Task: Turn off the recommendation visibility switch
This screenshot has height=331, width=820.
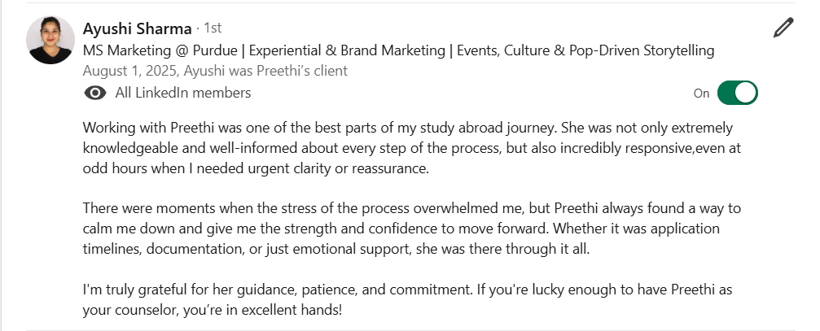Action: (x=737, y=93)
